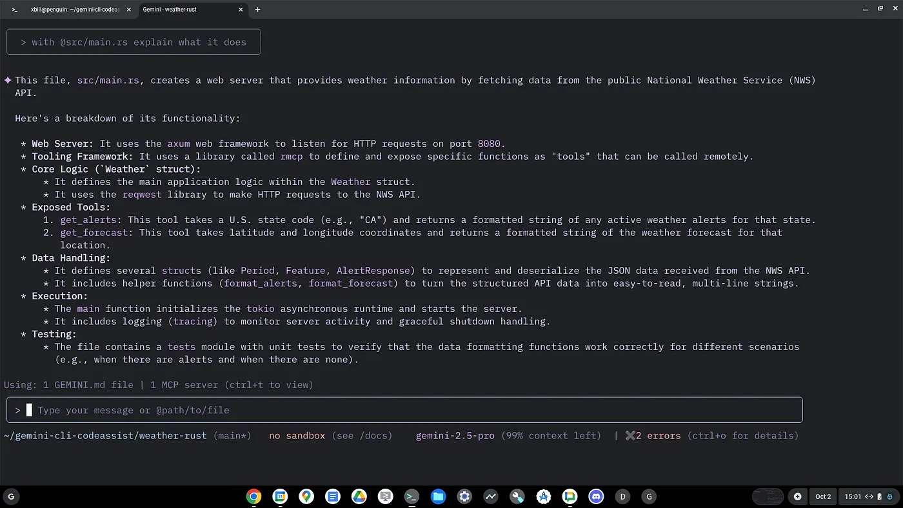Launch Discord from the shelf
Image resolution: width=903 pixels, height=508 pixels.
click(596, 496)
